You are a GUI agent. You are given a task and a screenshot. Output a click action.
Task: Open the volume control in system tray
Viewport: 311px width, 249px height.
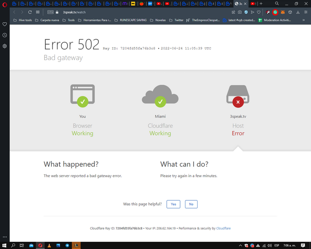click(270, 246)
